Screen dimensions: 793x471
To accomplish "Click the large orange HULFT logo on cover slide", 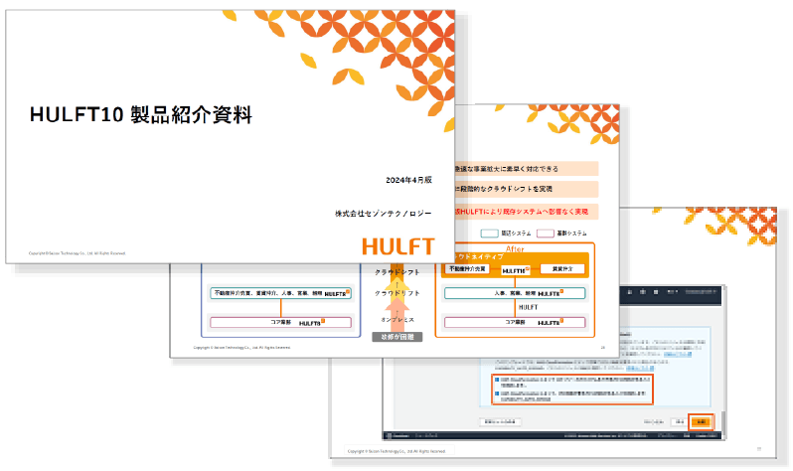I will [x=397, y=245].
